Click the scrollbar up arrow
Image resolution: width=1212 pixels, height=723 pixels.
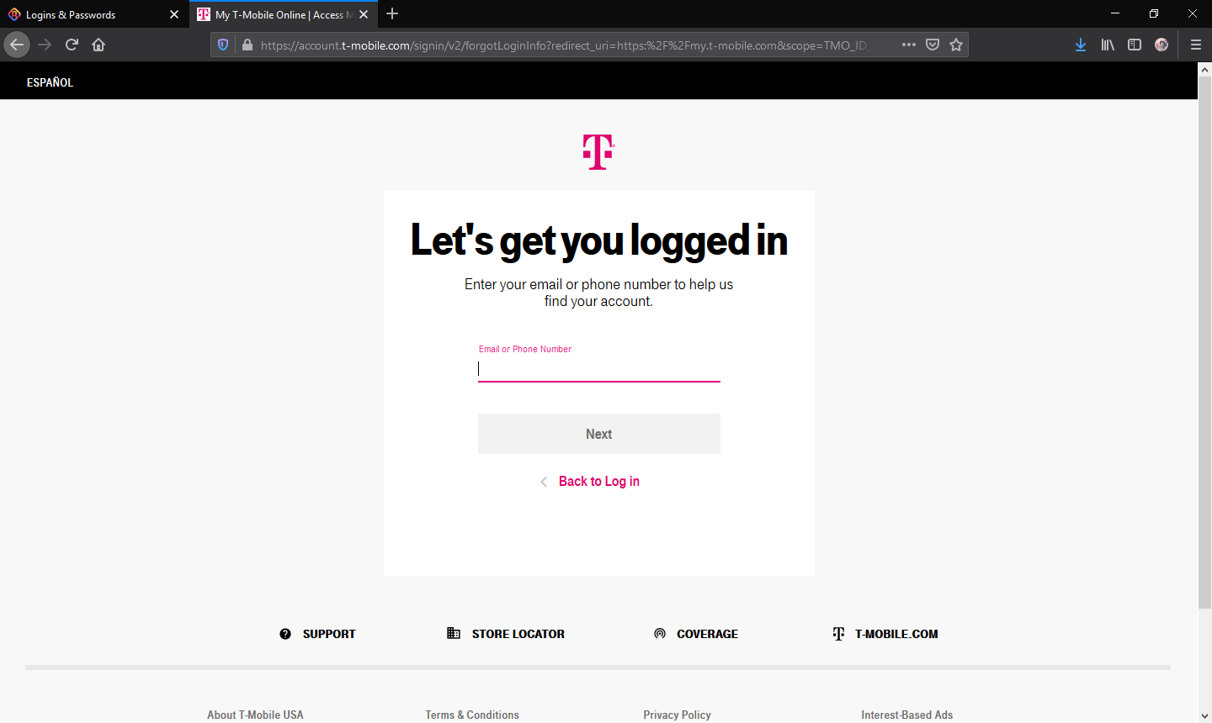tap(1204, 69)
